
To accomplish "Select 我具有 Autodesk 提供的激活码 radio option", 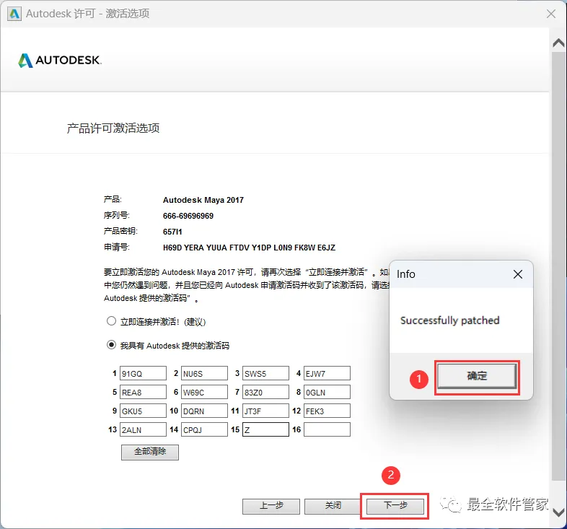I will [x=111, y=345].
